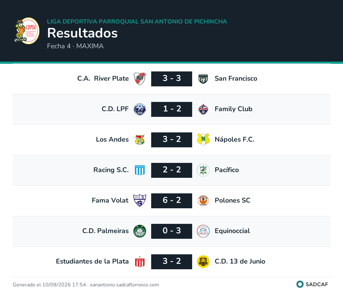Screen dimensions: 343x301
Task: Click the Family Club badge
Action: tap(203, 109)
